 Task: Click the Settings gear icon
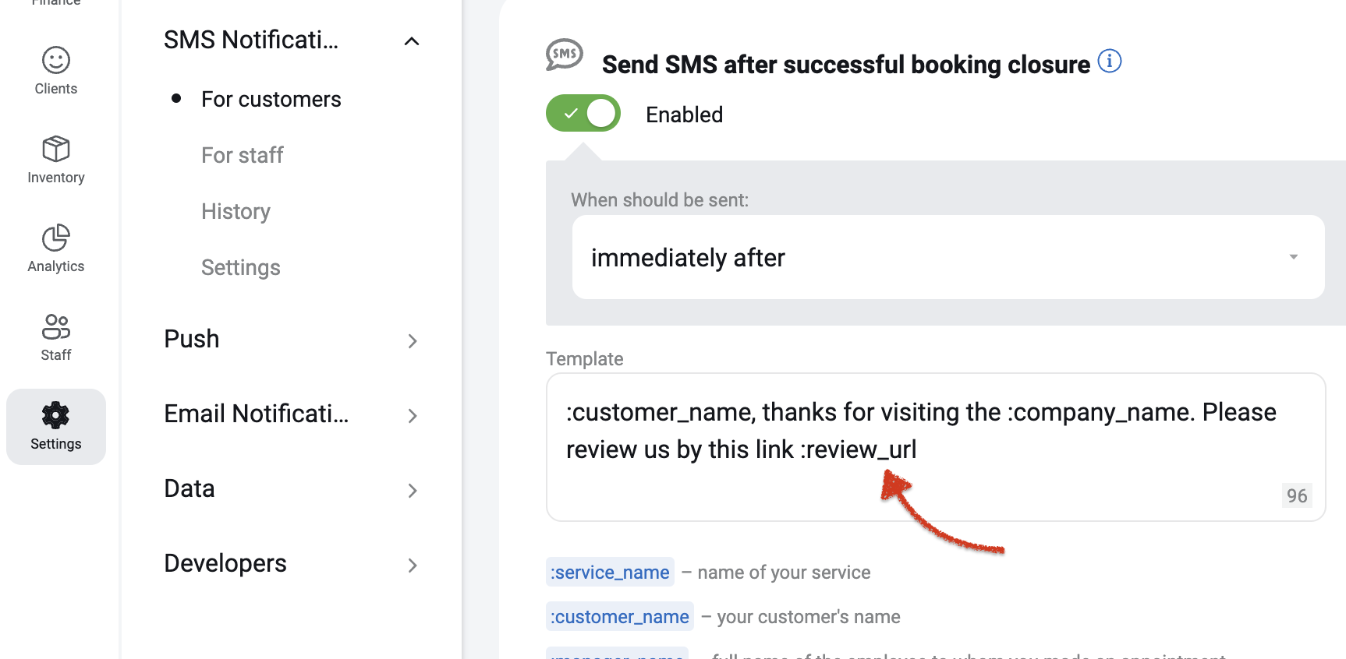pos(56,415)
